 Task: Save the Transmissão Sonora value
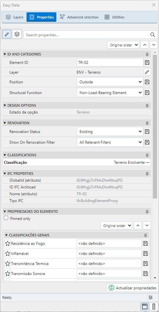[145, 274]
